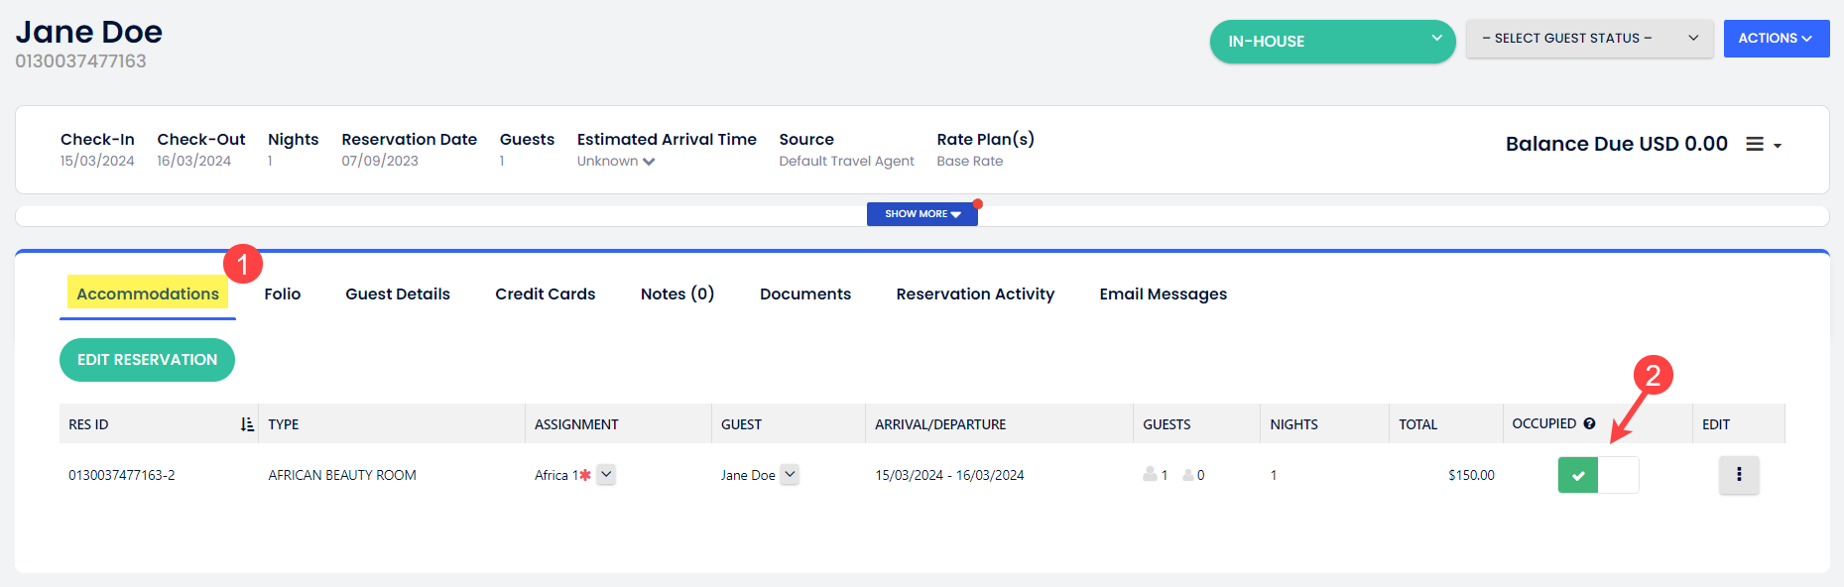This screenshot has width=1844, height=587.
Task: Change the Unknown estimated arrival time
Action: tap(616, 162)
